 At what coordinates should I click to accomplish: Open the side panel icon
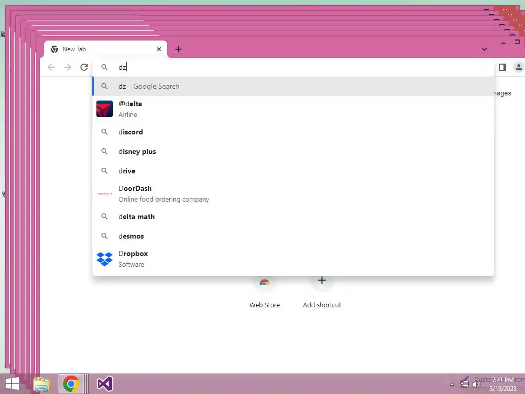click(x=502, y=67)
